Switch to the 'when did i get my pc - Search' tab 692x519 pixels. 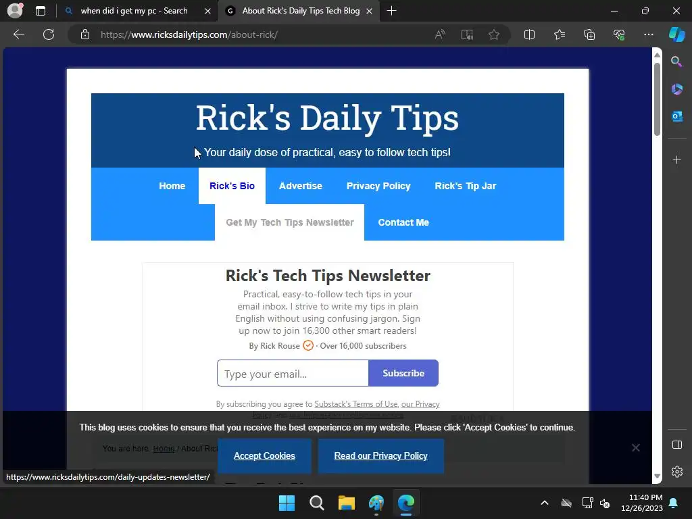134,11
